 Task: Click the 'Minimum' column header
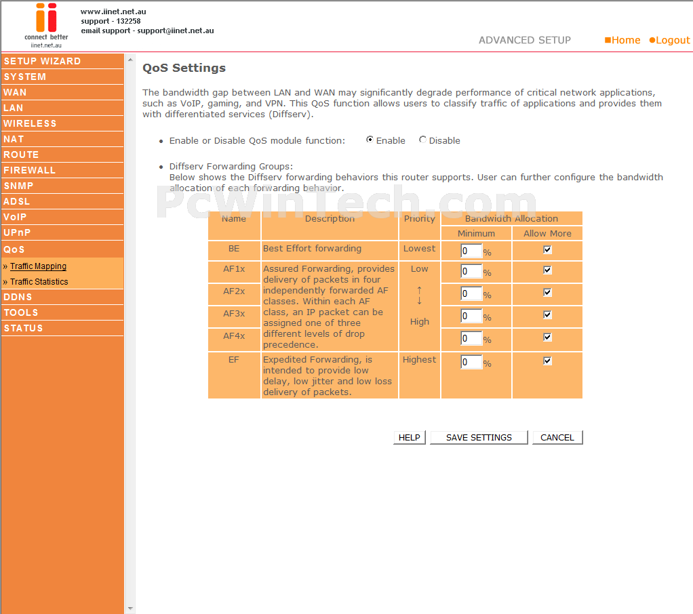pyautogui.click(x=476, y=233)
